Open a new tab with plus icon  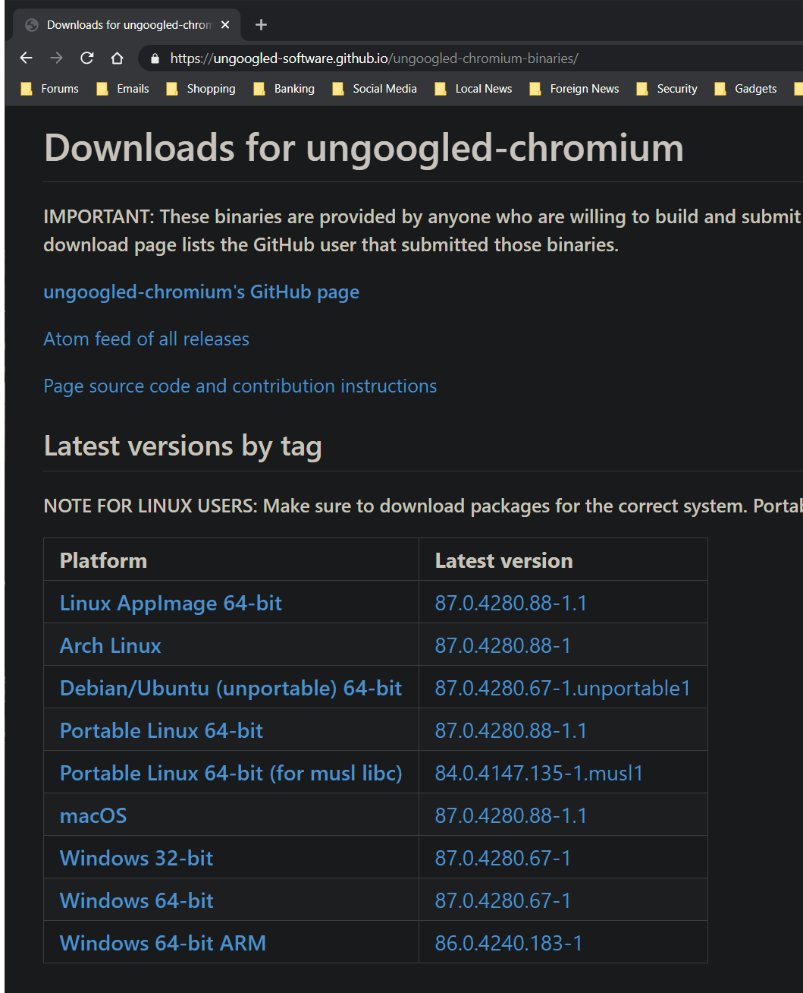coord(261,25)
